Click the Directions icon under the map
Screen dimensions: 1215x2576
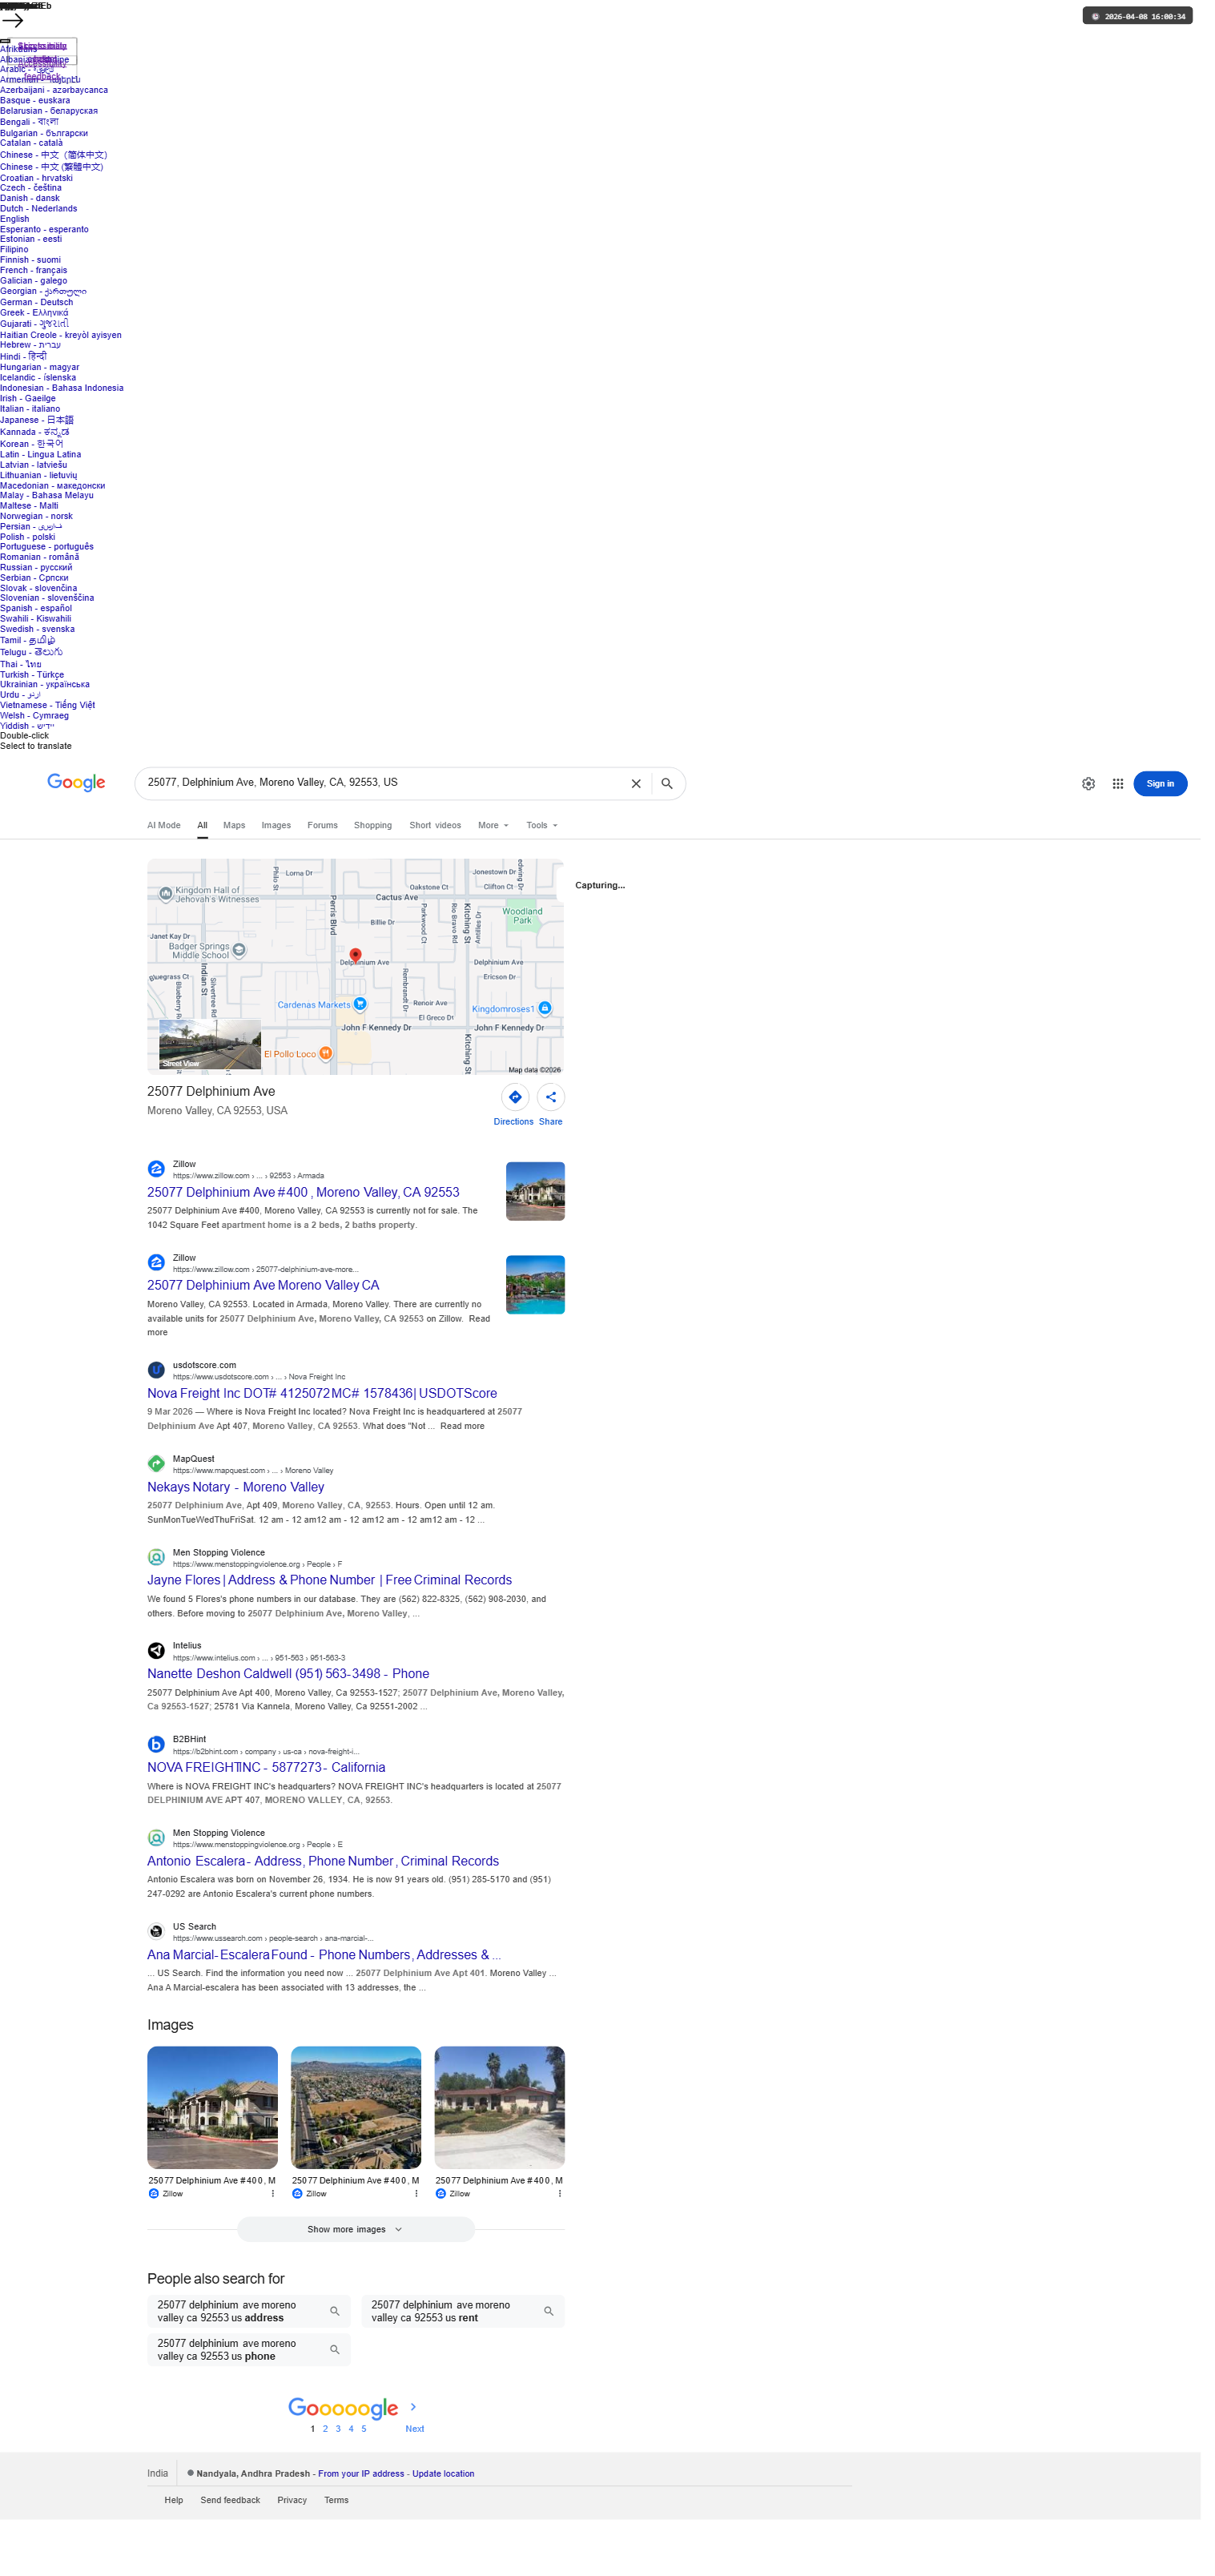515,1097
